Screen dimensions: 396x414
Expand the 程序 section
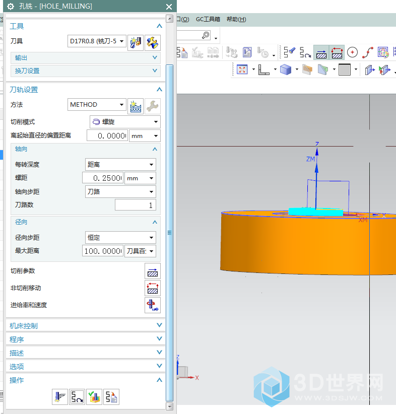[85, 339]
